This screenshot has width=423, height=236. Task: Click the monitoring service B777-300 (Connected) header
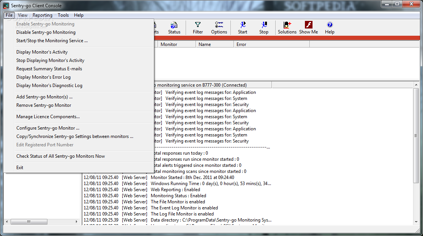pyautogui.click(x=213, y=85)
